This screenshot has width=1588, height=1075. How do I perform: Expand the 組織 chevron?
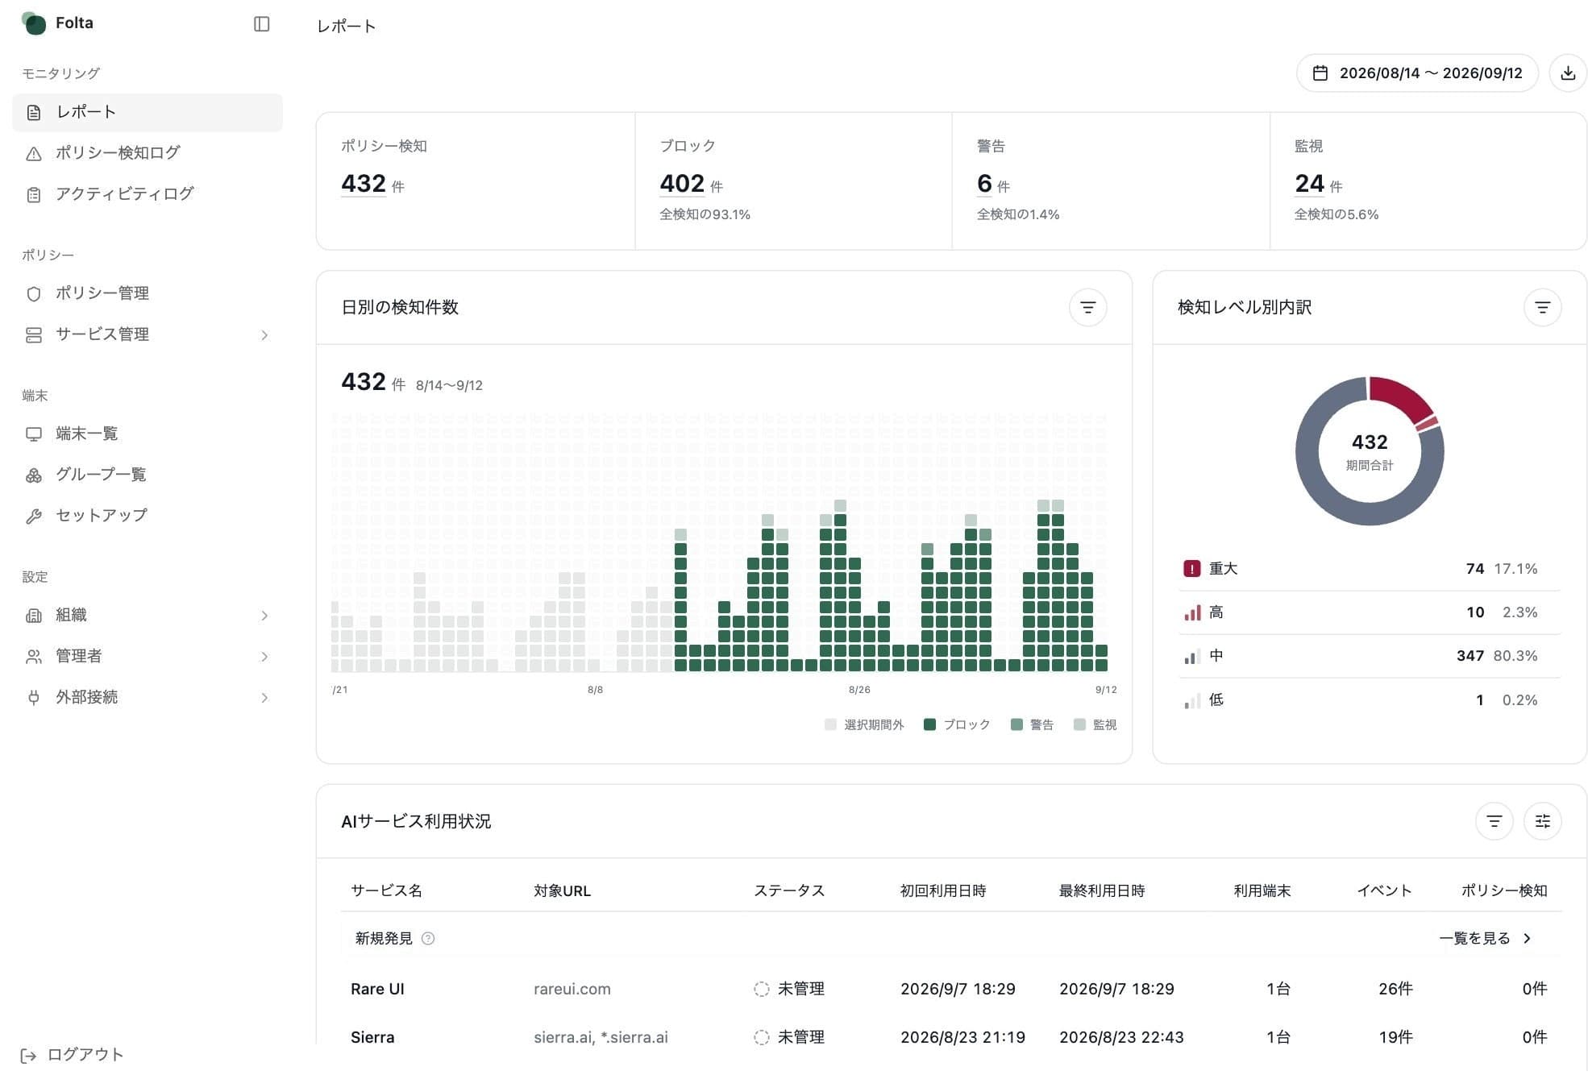(264, 616)
